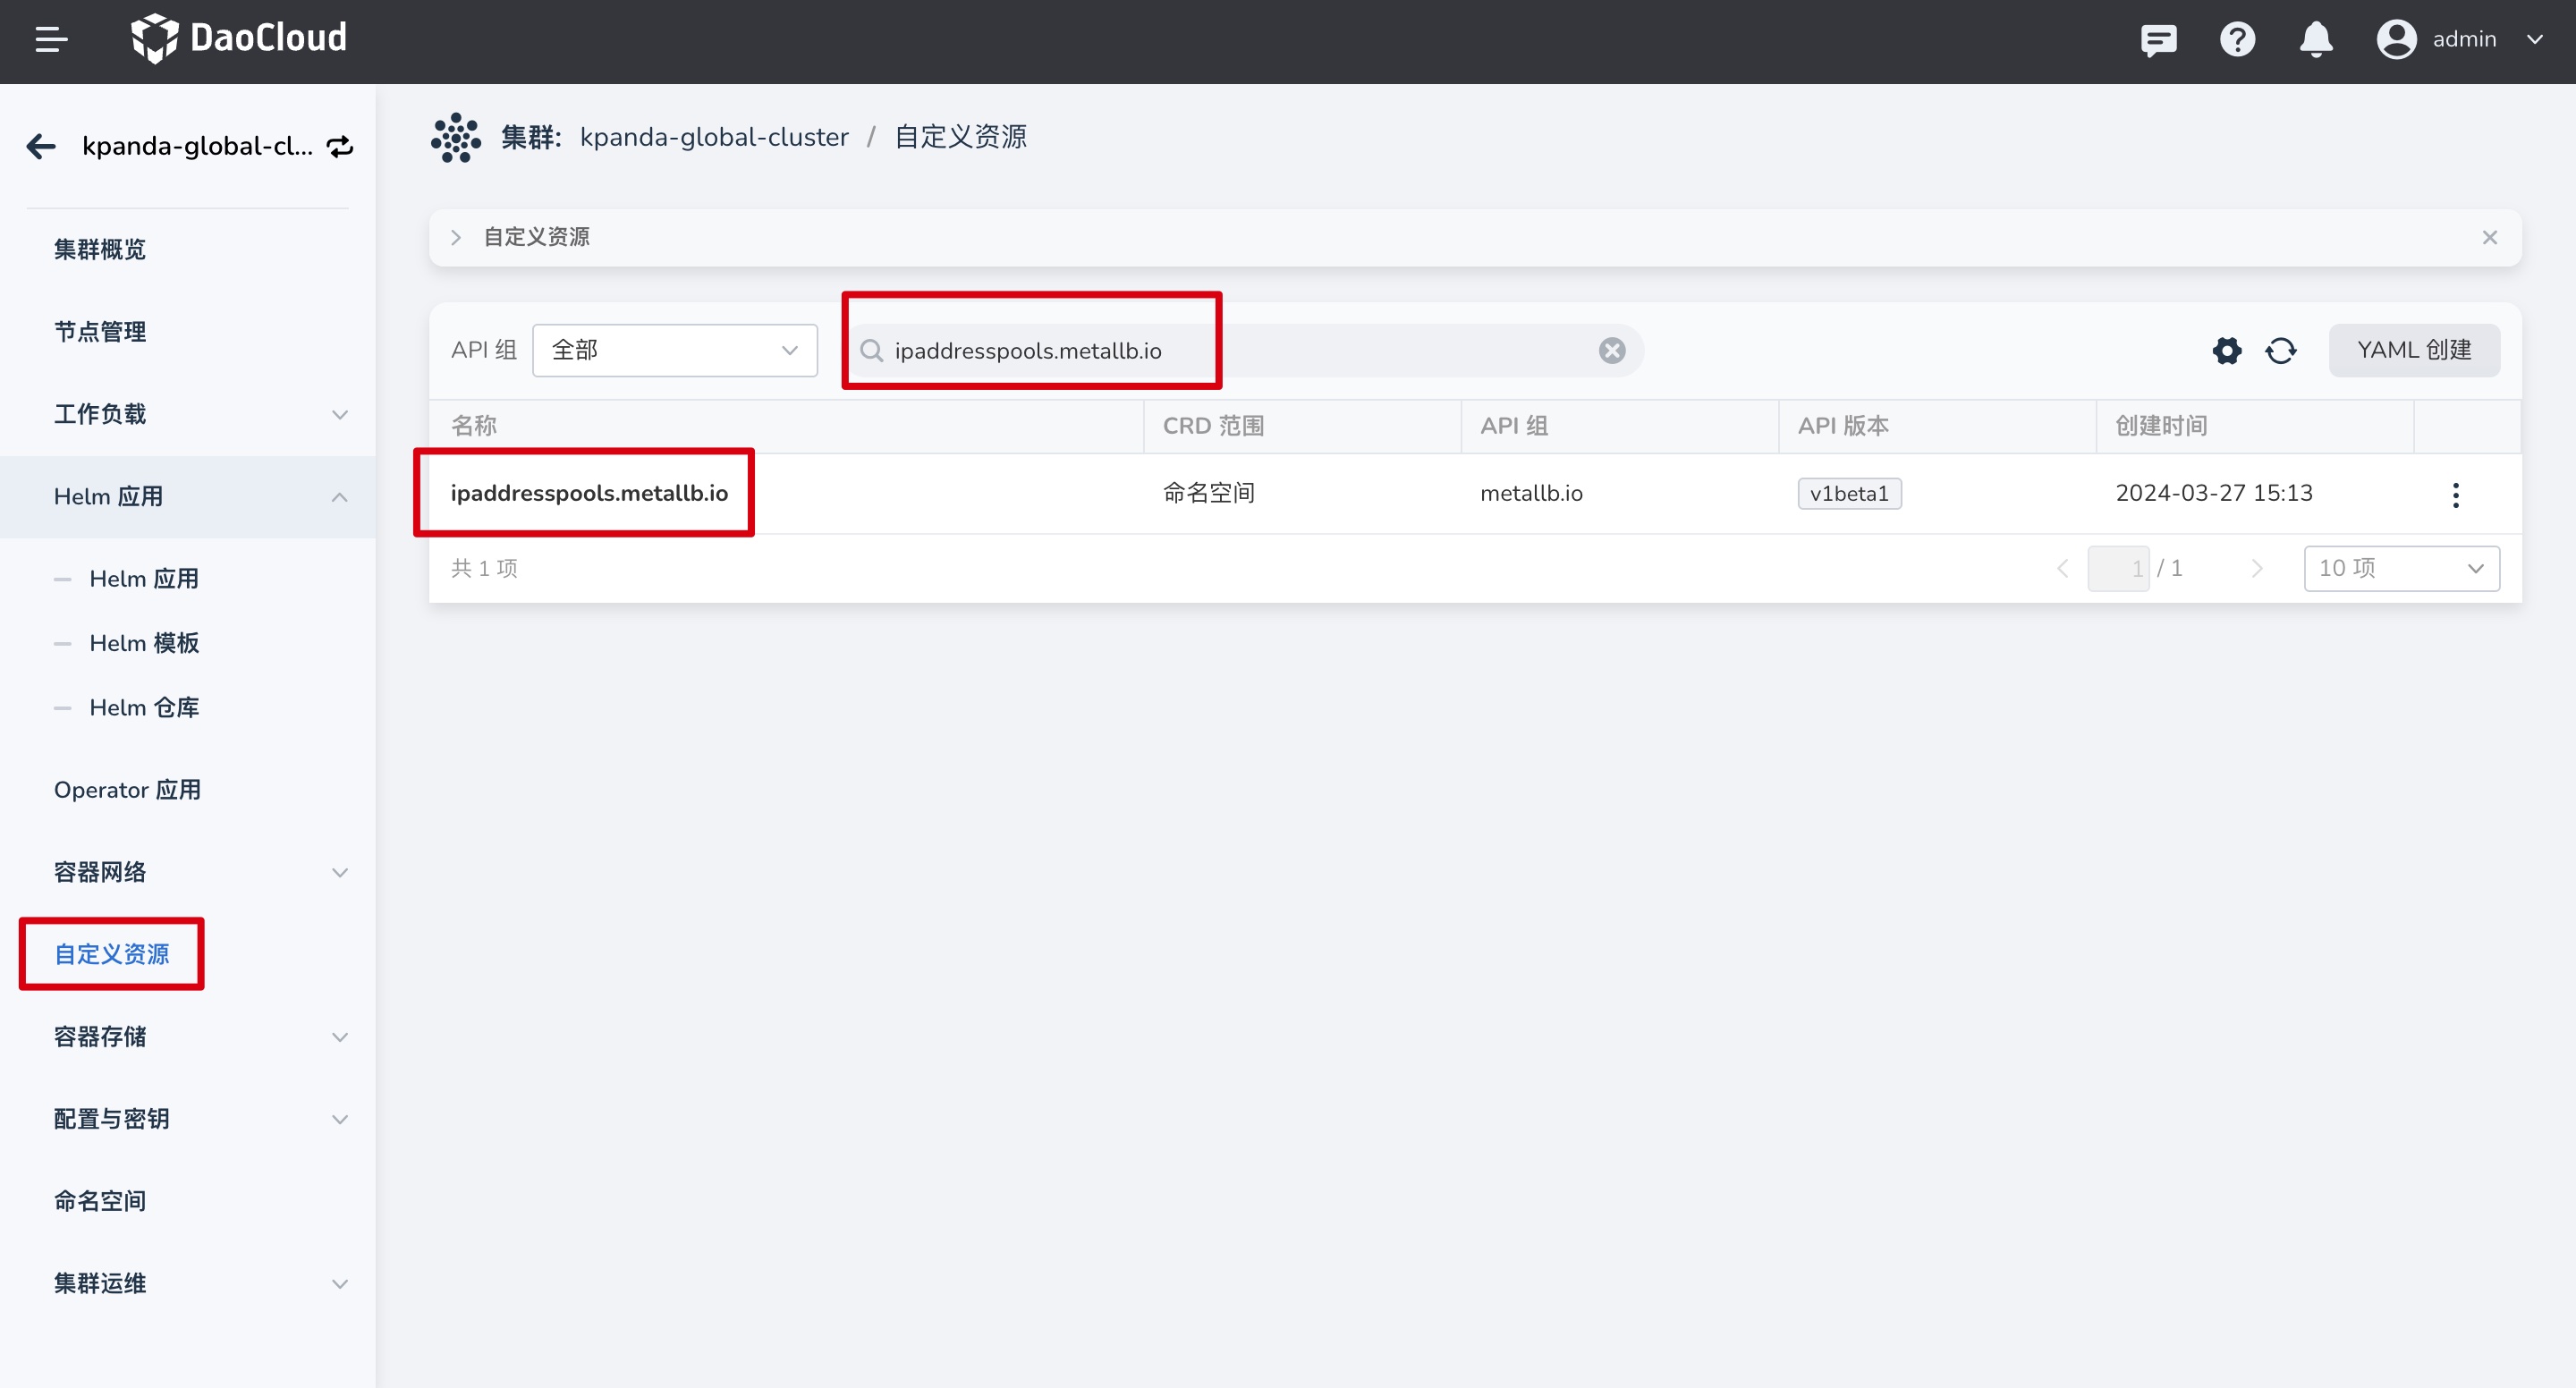Click the help question mark icon

tap(2237, 40)
